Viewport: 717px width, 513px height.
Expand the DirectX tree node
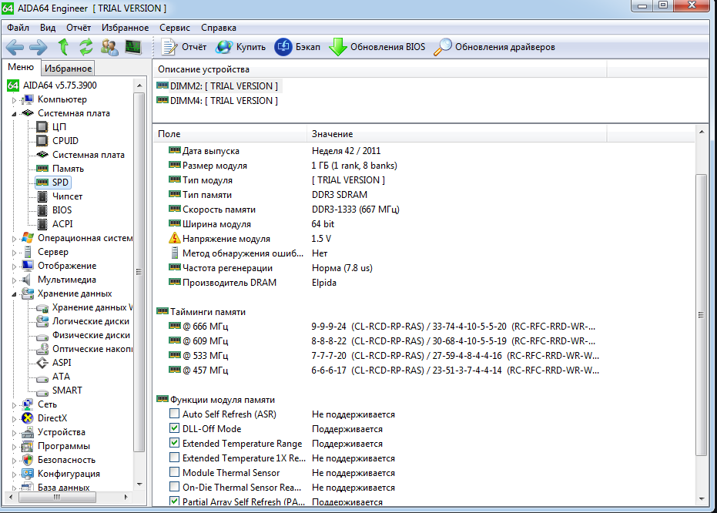click(x=14, y=418)
